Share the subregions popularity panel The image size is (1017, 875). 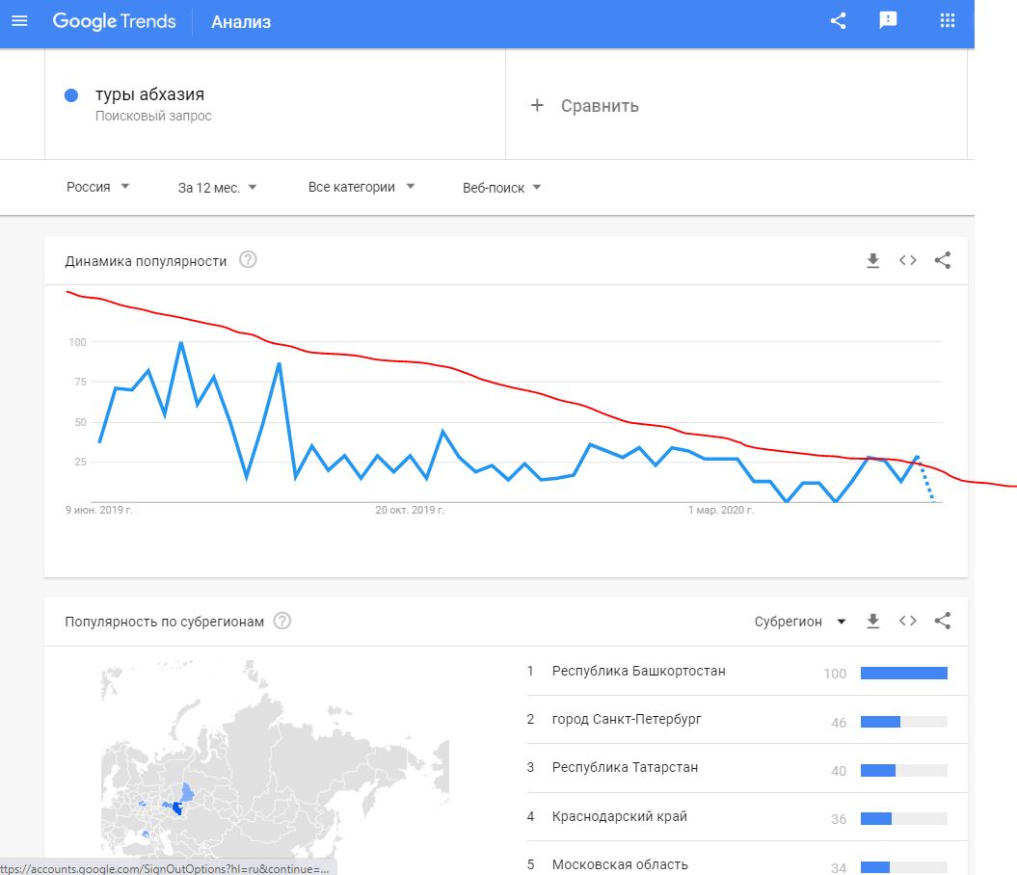943,622
